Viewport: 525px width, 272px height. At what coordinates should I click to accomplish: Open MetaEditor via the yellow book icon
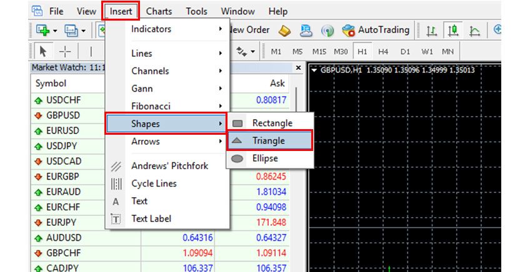click(284, 30)
